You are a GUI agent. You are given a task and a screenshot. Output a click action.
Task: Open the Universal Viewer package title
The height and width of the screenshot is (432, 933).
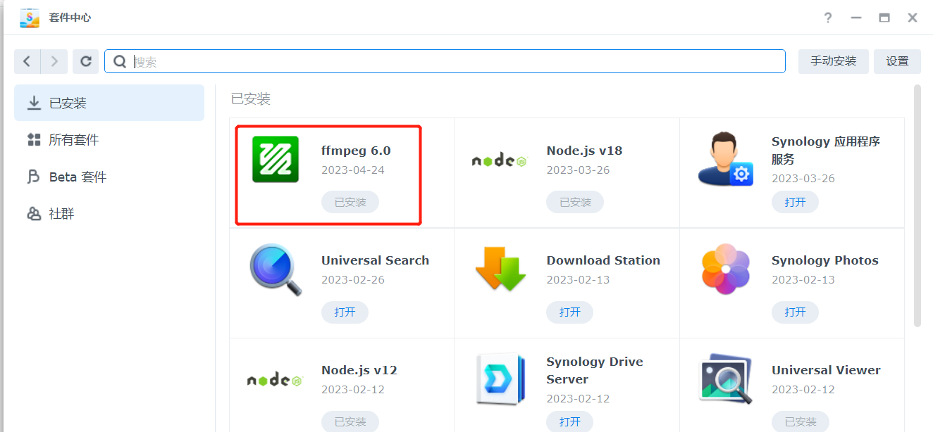click(826, 370)
